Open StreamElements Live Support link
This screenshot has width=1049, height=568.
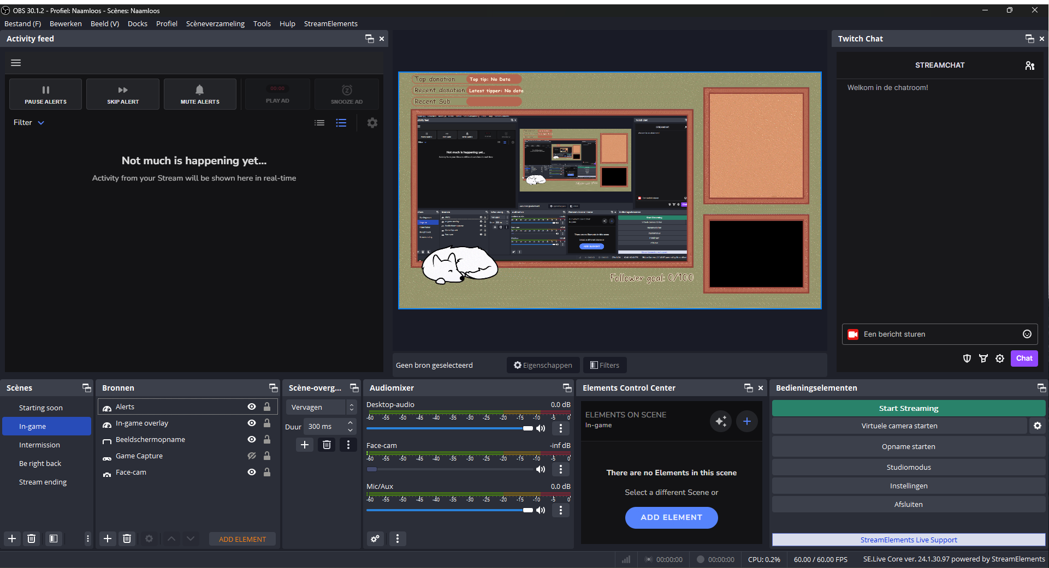tap(909, 540)
